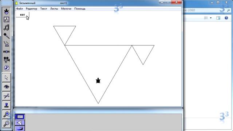Minimize the Explorer window behind

(212, 2)
